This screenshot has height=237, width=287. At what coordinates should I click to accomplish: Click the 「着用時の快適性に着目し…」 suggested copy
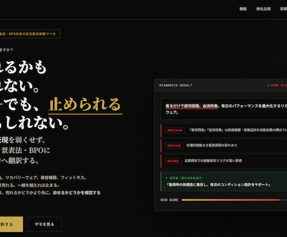coord(218,185)
